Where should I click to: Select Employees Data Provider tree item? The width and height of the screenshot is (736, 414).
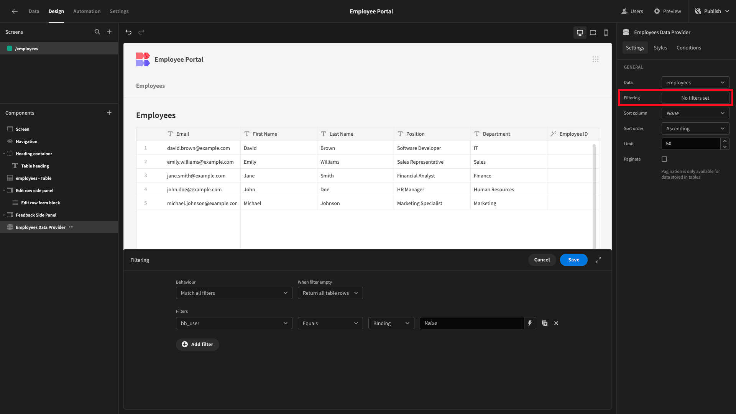coord(40,227)
